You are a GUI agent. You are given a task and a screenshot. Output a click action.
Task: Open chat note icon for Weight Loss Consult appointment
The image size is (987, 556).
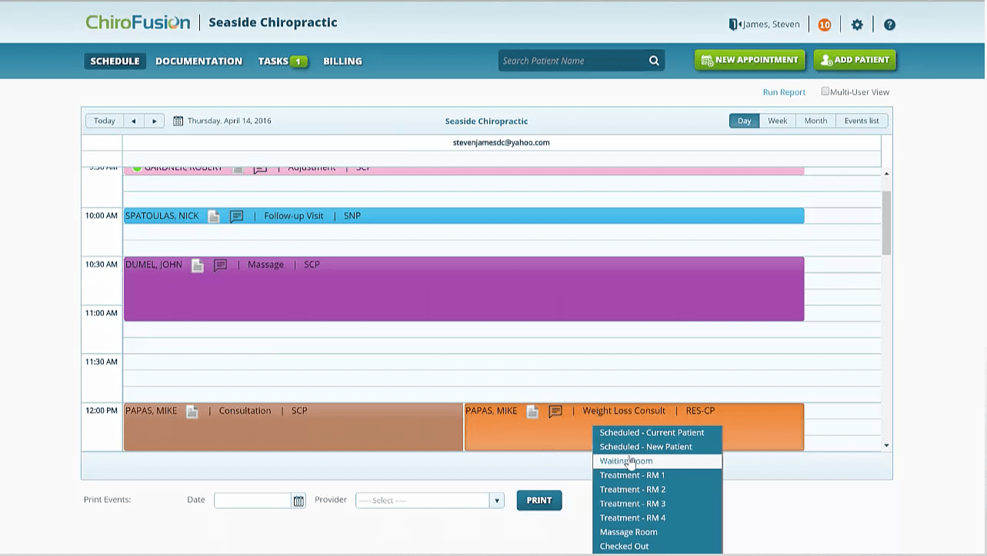(555, 411)
